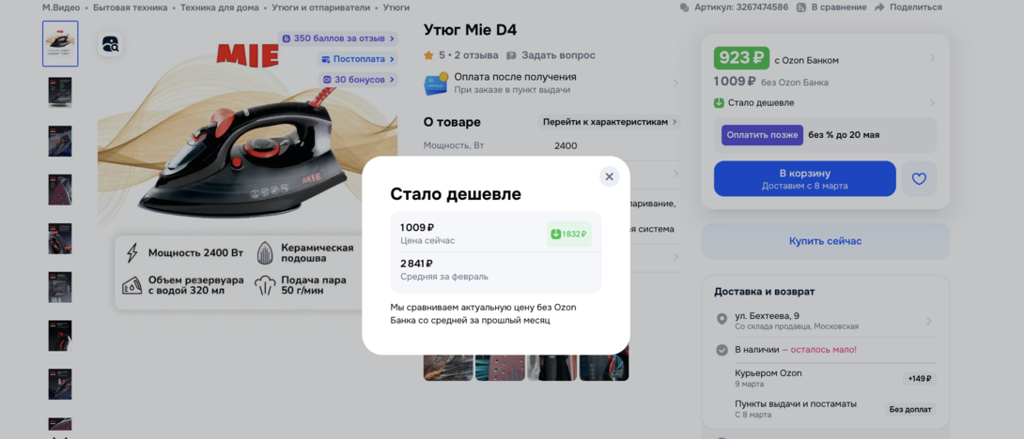The height and width of the screenshot is (439, 1024).
Task: Open "Перейти к характеристикам" link
Action: [x=609, y=122]
